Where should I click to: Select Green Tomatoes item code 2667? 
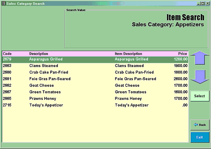(95, 92)
